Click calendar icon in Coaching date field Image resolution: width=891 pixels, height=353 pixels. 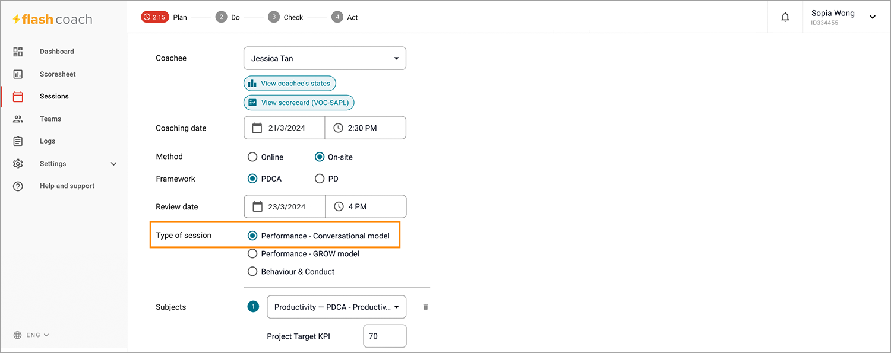click(257, 128)
